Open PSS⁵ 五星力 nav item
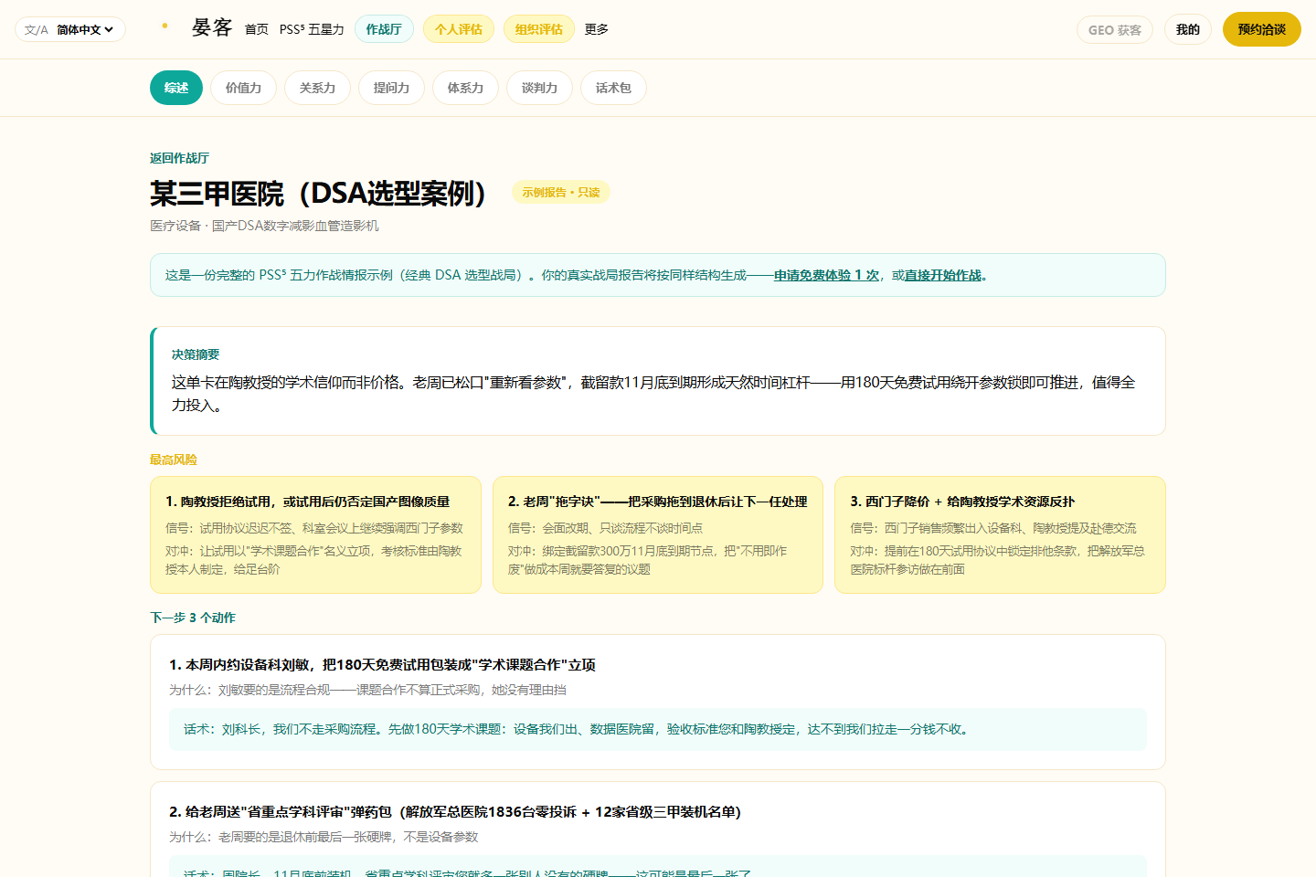This screenshot has height=877, width=1316. point(312,29)
